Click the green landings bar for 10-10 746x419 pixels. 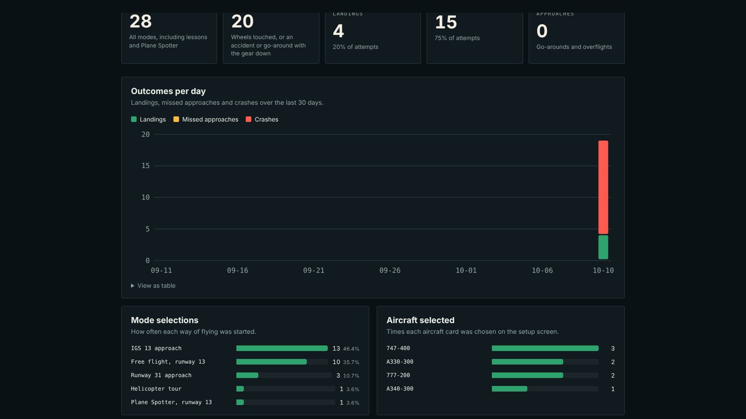(x=603, y=247)
